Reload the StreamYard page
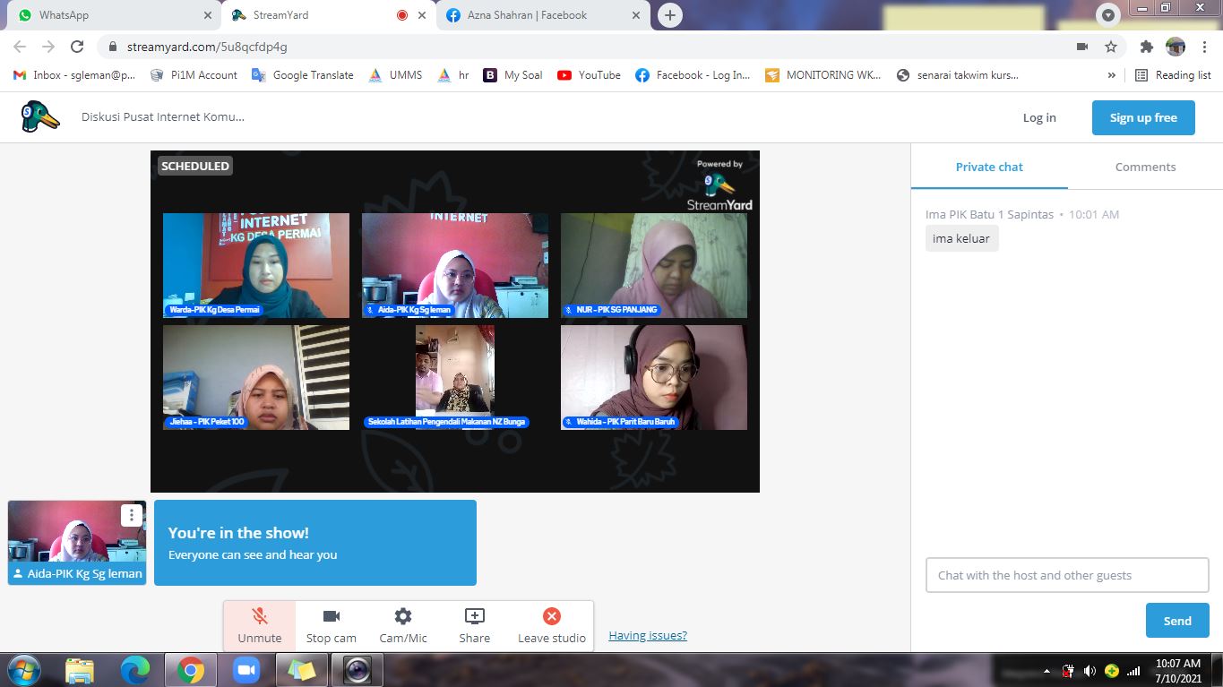The width and height of the screenshot is (1223, 687). pos(77,47)
